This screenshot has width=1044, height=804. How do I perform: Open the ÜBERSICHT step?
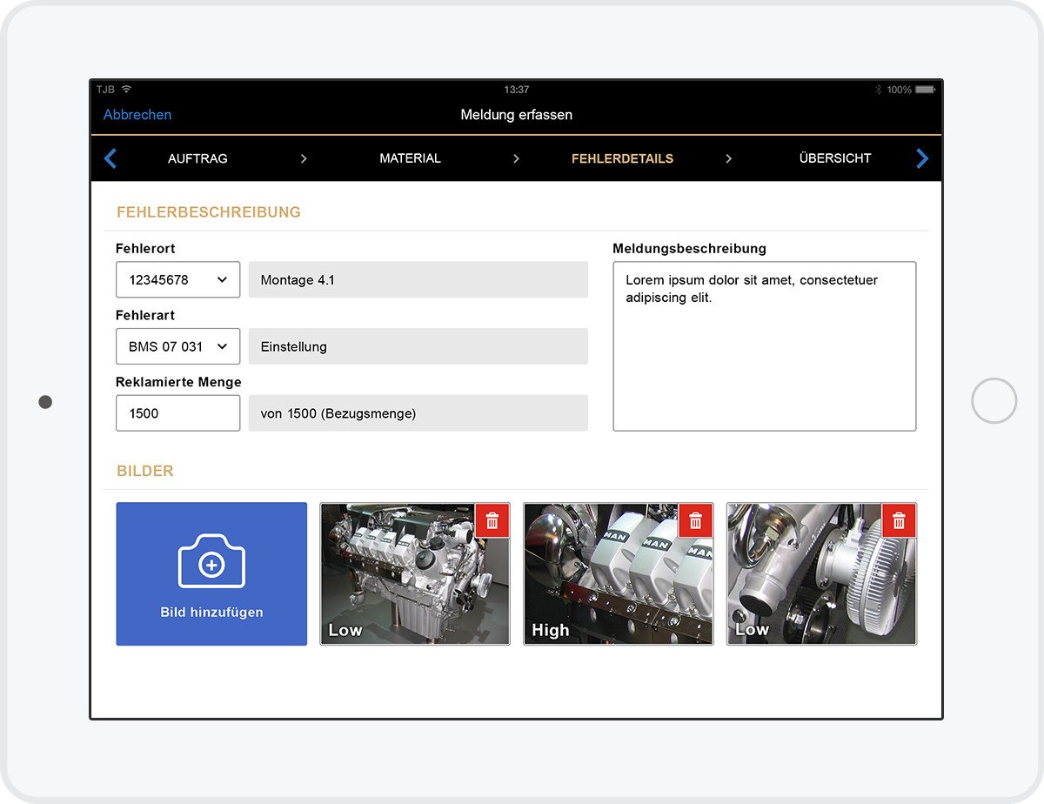(x=835, y=158)
